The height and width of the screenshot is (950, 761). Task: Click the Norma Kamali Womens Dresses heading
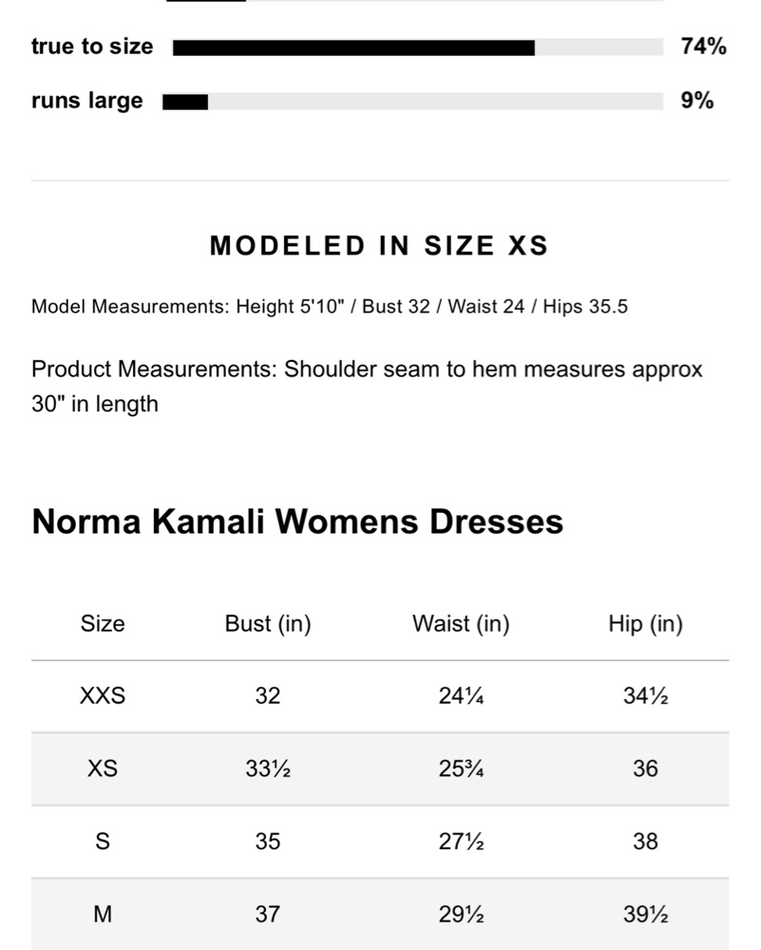click(x=297, y=522)
